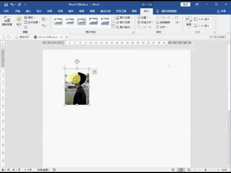231x173 pixels.
Task: Open Picture Styles group dialog launcher
Action: click(133, 32)
